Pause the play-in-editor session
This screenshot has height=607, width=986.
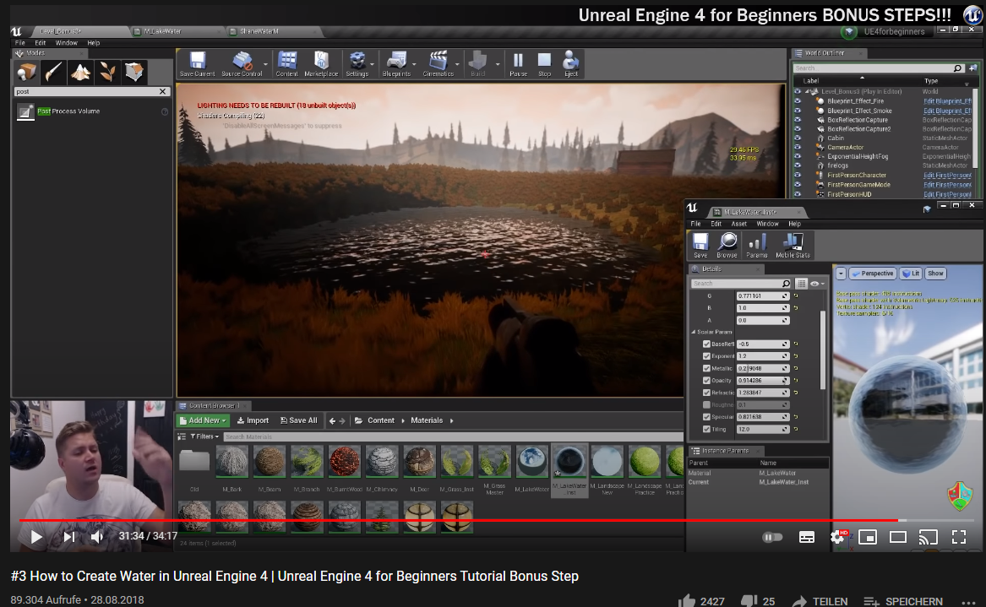coord(518,63)
